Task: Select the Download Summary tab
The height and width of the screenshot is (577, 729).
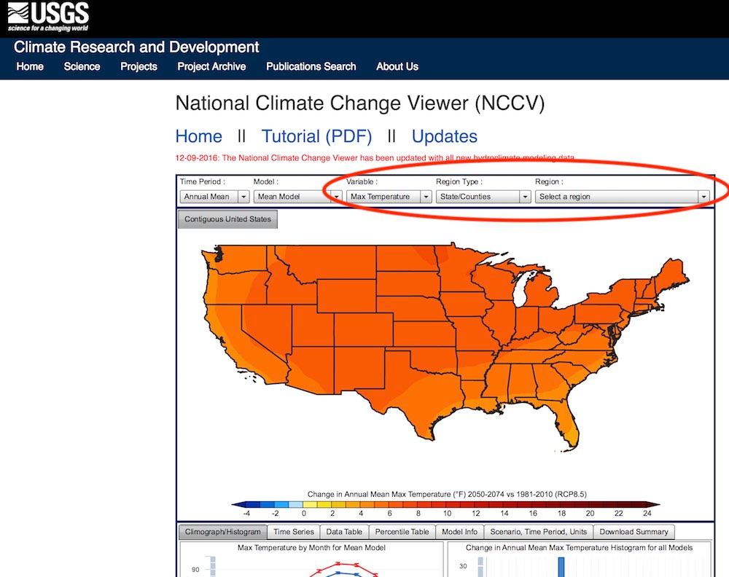Action: tap(634, 532)
